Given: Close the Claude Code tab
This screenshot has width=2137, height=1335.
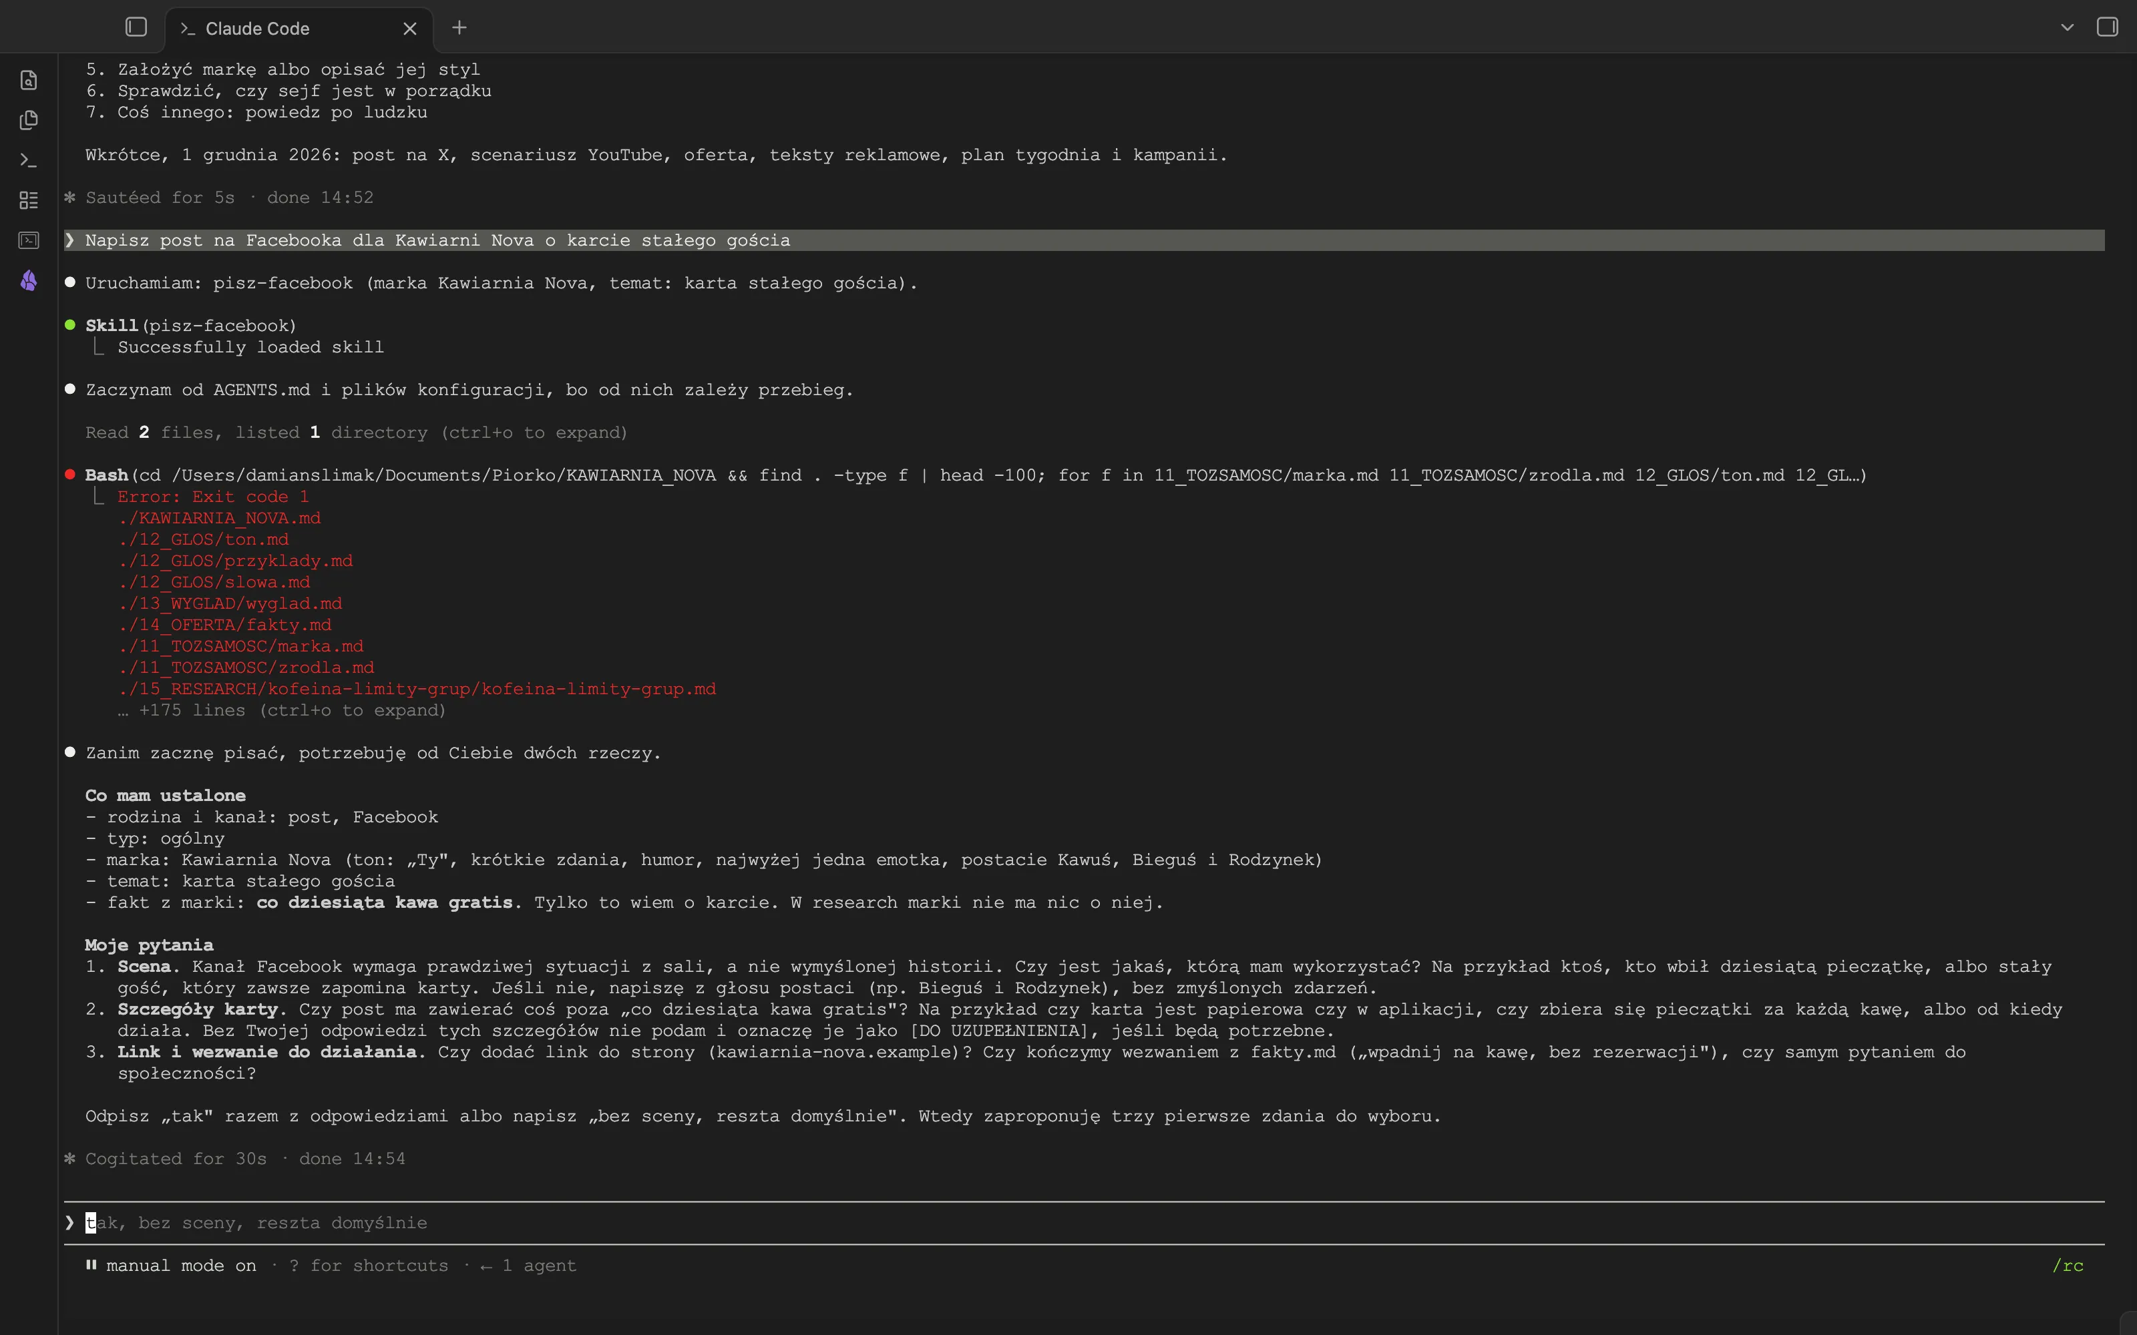Looking at the screenshot, I should click(x=410, y=28).
